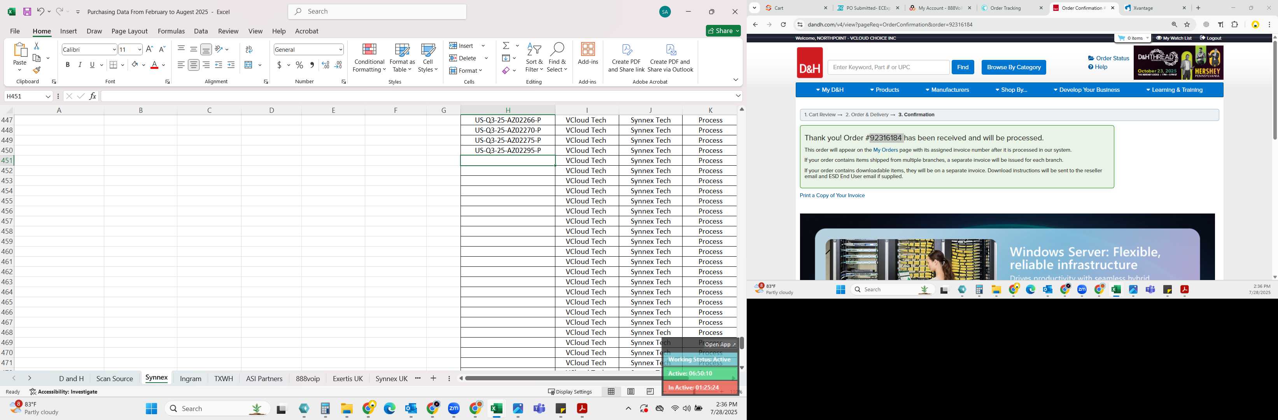Click the Undo icon in Excel
The image size is (1278, 420).
(41, 11)
